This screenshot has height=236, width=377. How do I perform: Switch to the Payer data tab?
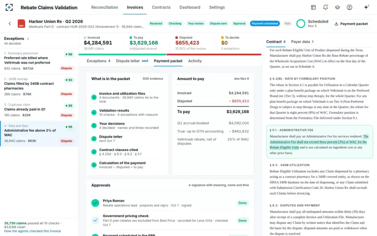(302, 42)
